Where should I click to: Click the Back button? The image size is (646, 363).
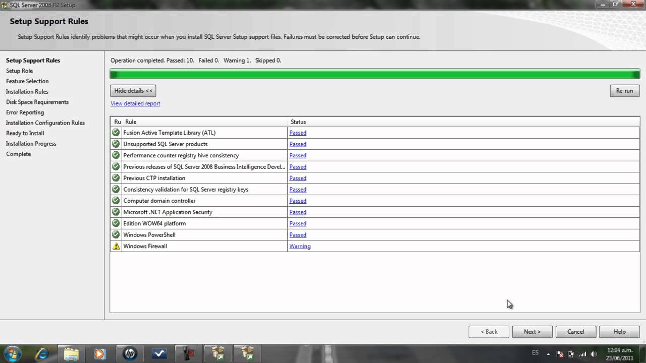coord(489,332)
